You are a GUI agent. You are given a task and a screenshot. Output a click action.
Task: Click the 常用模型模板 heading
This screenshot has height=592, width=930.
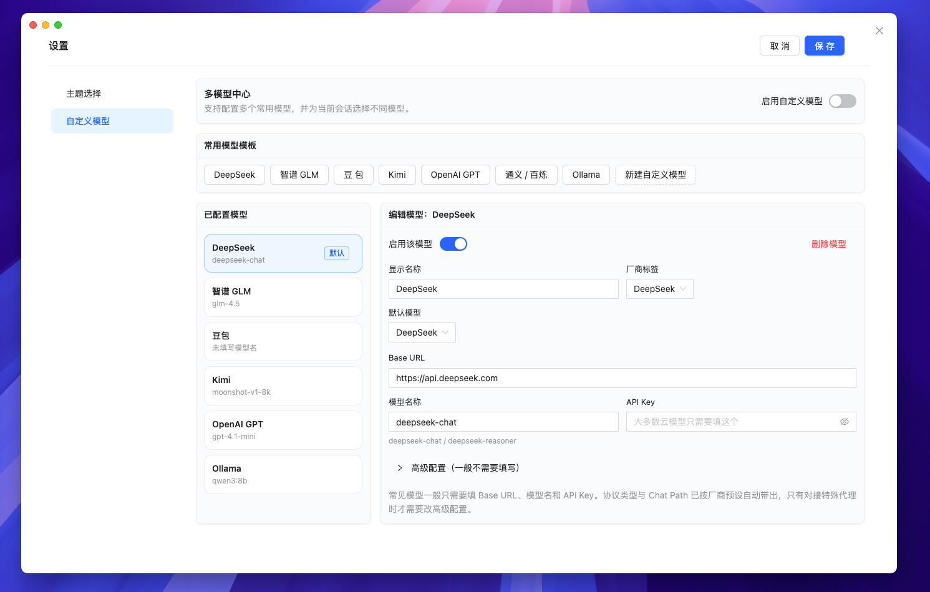[230, 145]
